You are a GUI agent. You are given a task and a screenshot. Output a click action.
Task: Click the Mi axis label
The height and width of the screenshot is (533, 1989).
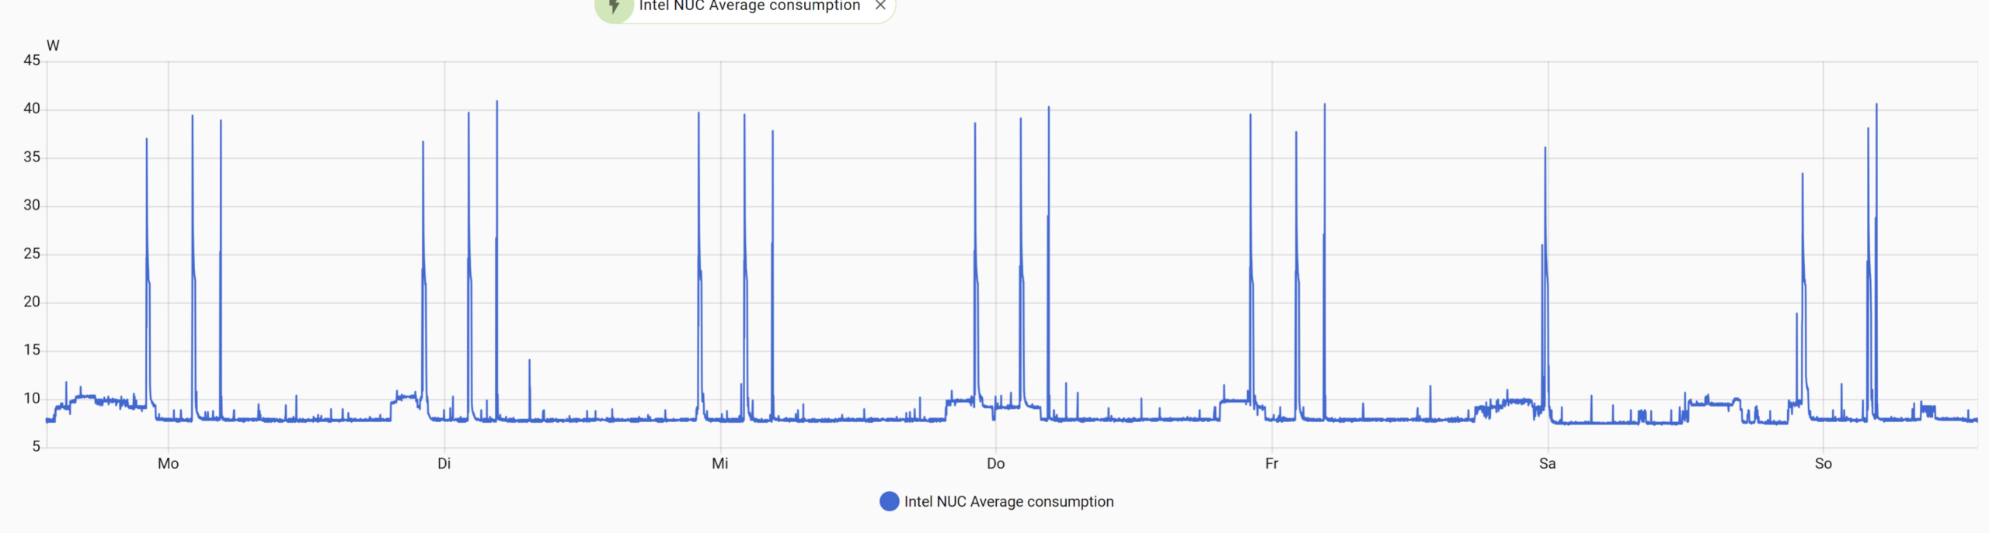[720, 464]
